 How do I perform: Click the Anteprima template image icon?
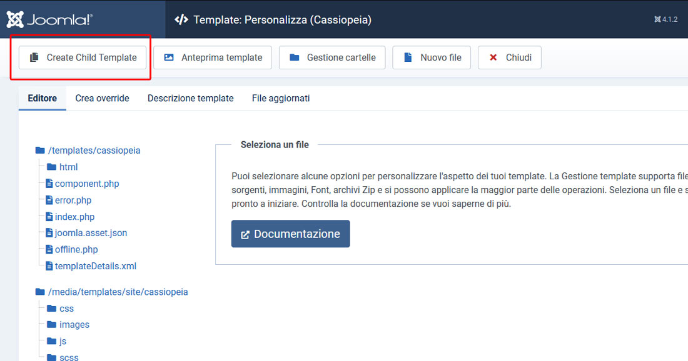pyautogui.click(x=169, y=57)
